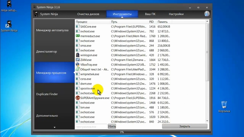Click the программа.exe input field
The image size is (244, 137).
pos(91,126)
